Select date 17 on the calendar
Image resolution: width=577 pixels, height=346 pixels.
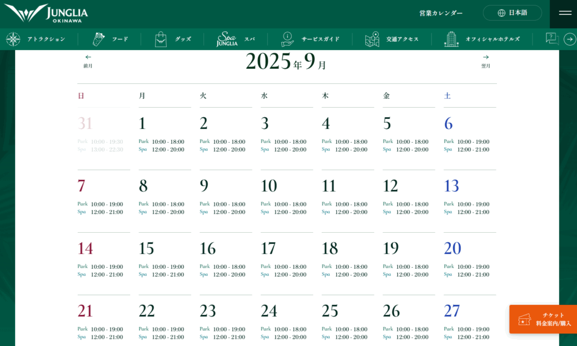tap(268, 249)
